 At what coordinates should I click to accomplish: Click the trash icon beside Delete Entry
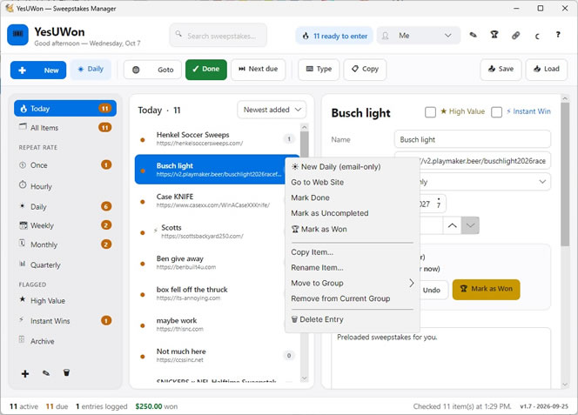click(x=294, y=319)
